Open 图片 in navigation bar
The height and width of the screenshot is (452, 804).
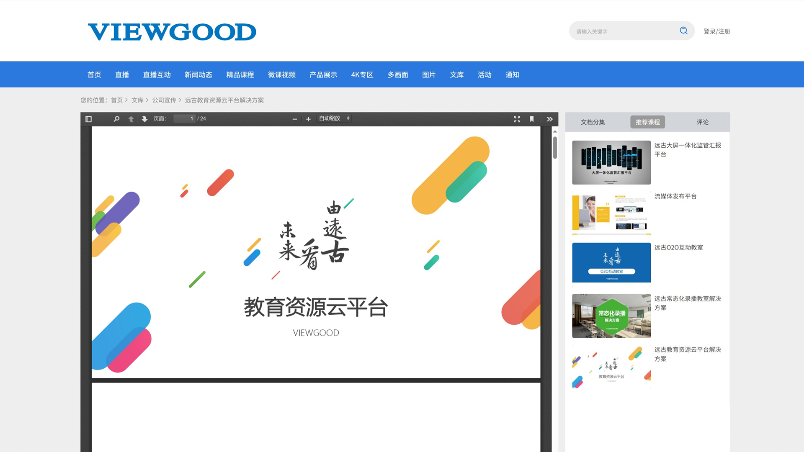point(429,74)
